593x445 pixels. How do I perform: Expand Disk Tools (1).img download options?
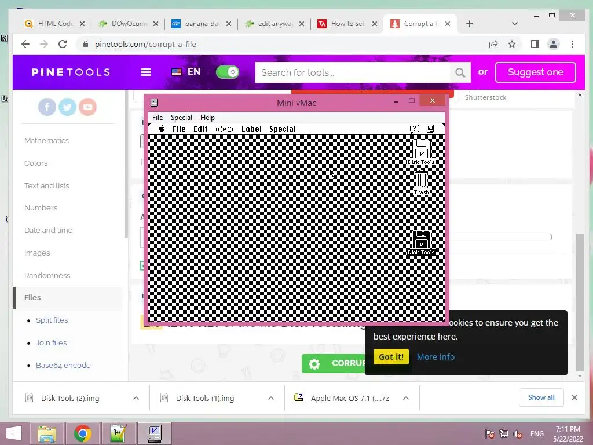271,398
